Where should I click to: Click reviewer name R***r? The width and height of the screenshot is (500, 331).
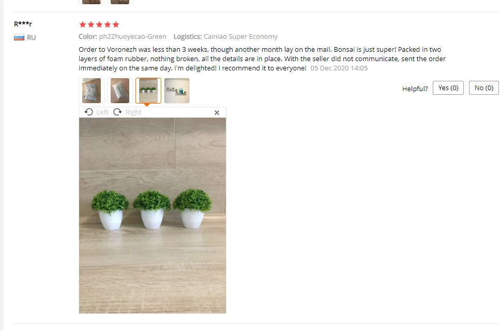pyautogui.click(x=23, y=24)
